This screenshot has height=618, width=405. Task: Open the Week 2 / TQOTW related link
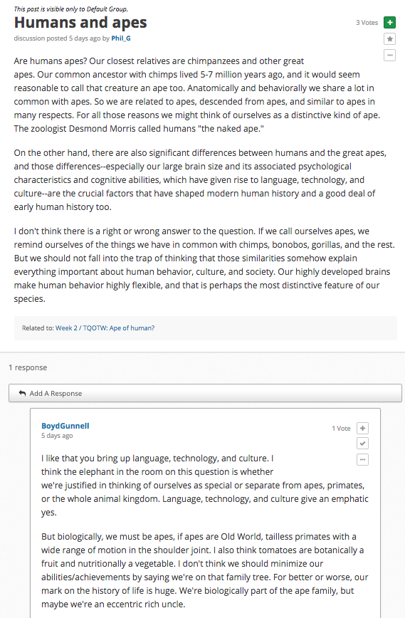pyautogui.click(x=105, y=328)
